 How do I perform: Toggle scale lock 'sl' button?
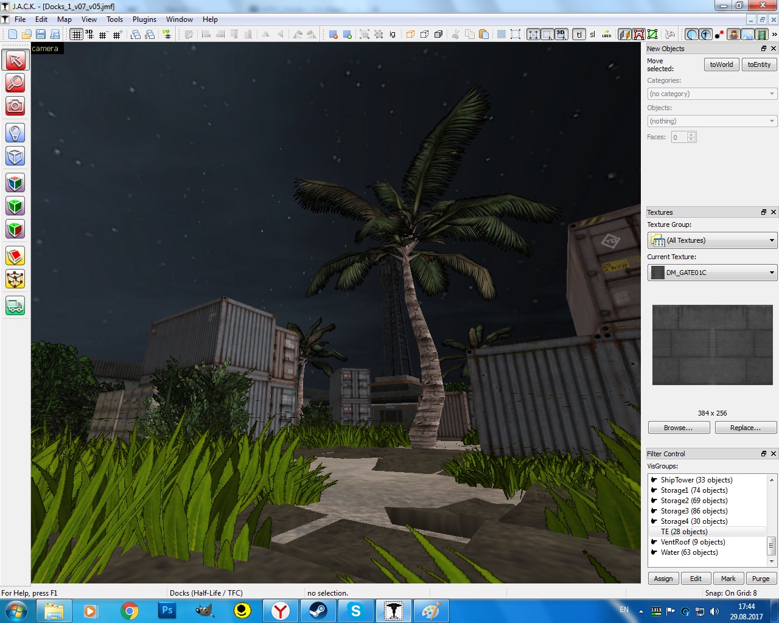(593, 34)
